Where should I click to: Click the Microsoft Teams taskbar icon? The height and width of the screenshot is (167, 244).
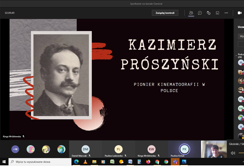tap(175, 162)
